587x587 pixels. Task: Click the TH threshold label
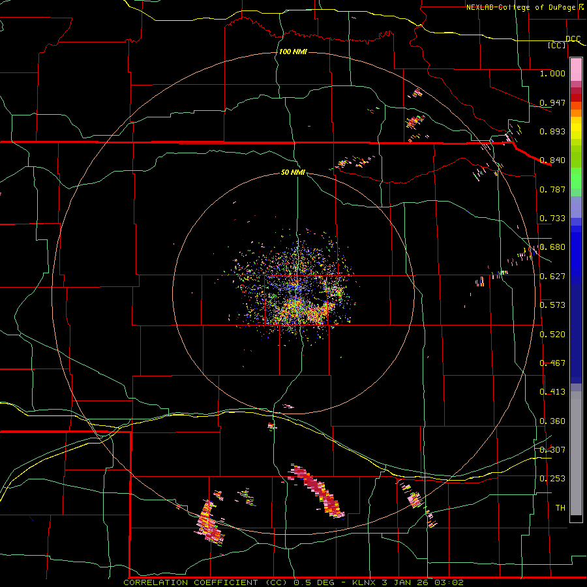tap(560, 508)
